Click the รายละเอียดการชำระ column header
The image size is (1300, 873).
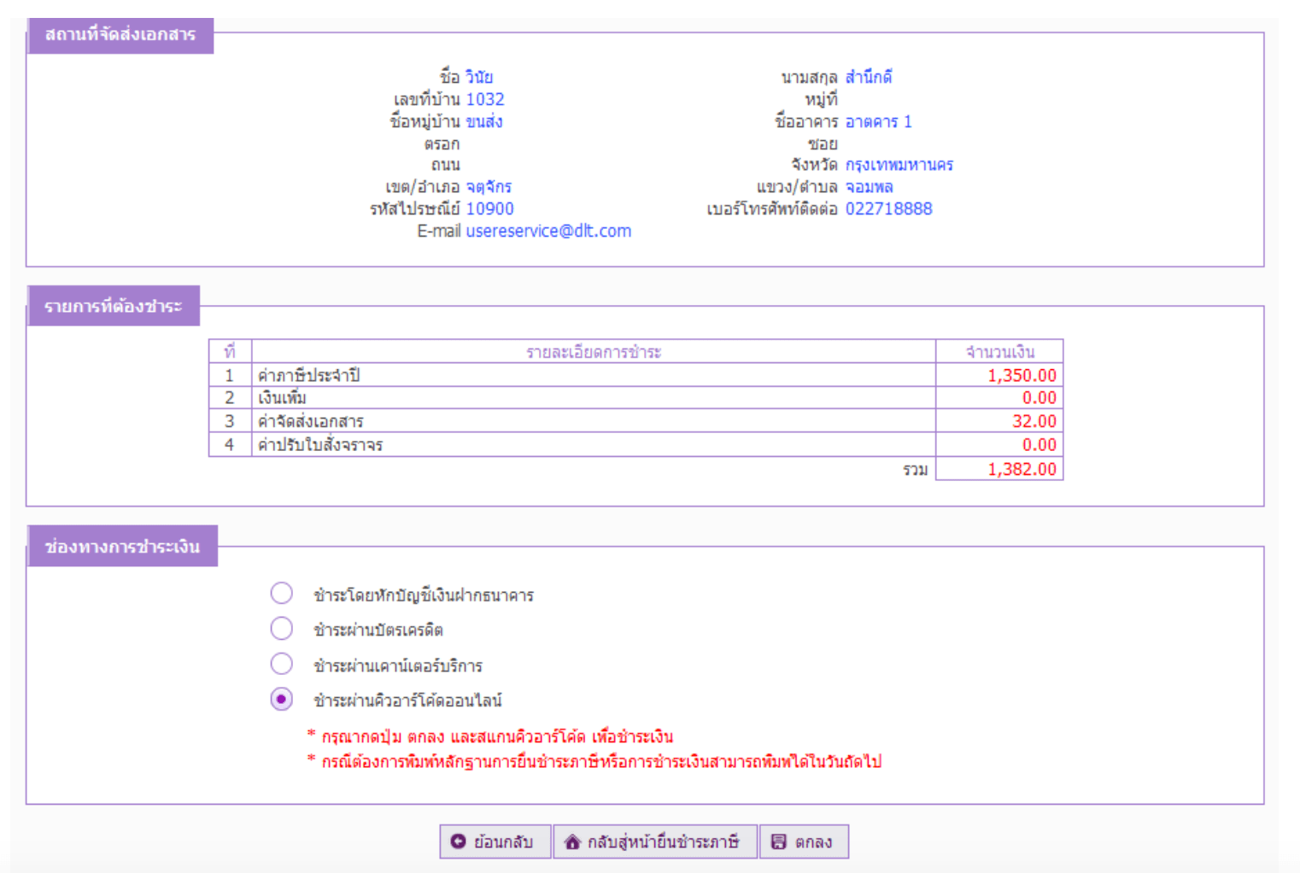(x=593, y=352)
